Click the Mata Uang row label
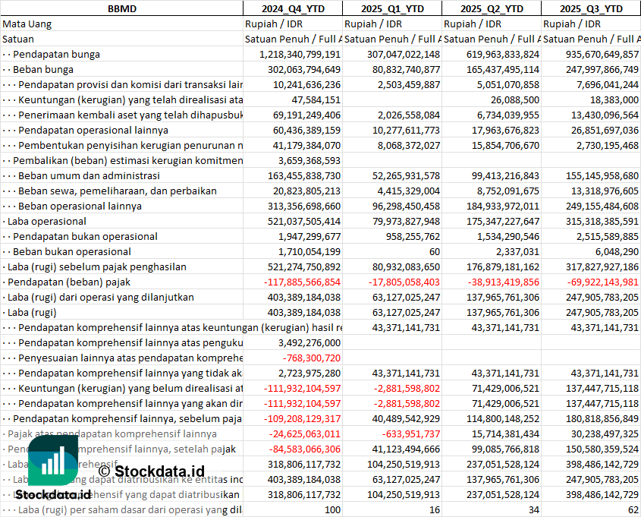 pos(27,24)
